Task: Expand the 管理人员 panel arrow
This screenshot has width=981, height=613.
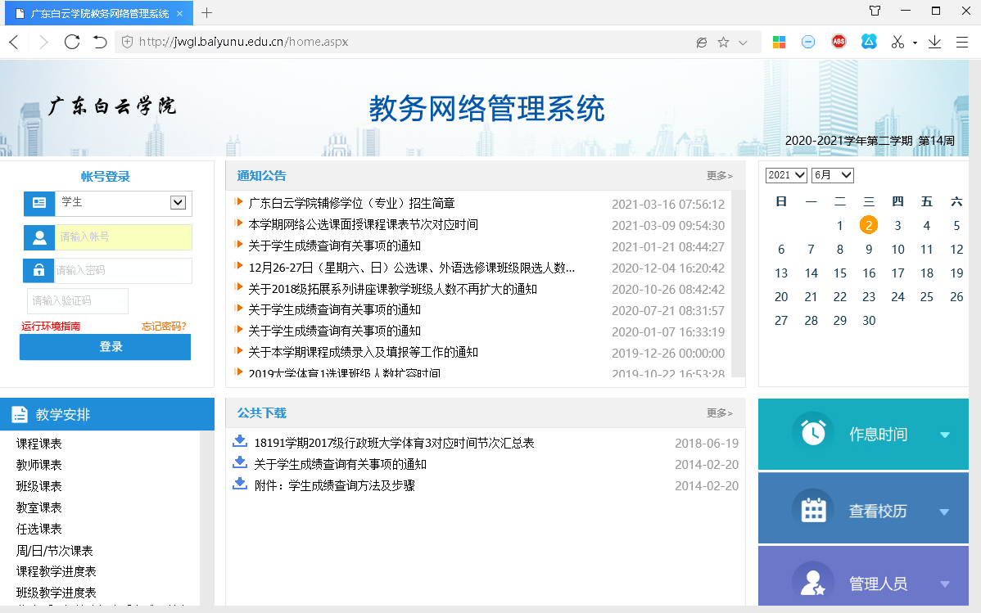Action: click(945, 584)
